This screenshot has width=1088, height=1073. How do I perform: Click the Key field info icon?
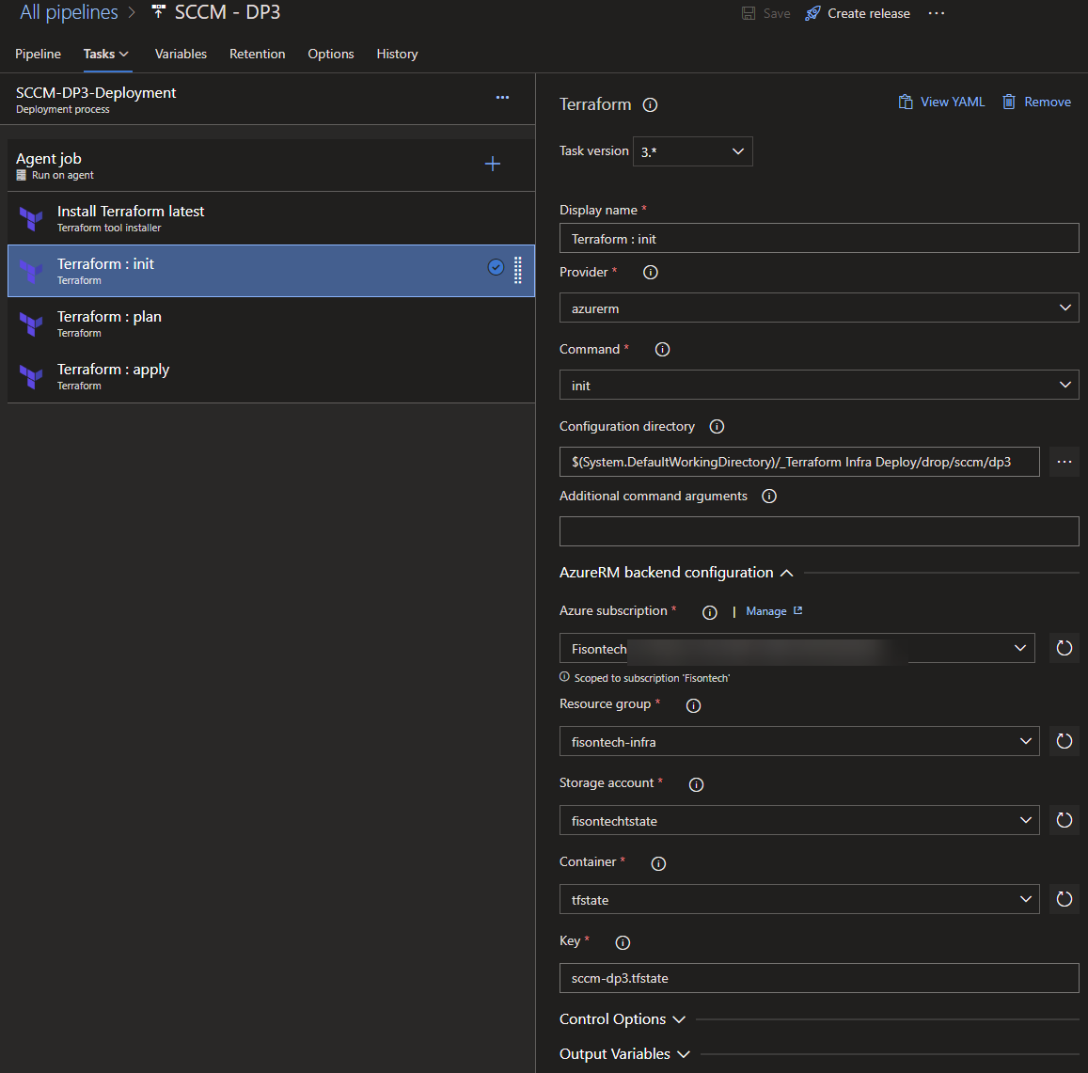point(623,942)
